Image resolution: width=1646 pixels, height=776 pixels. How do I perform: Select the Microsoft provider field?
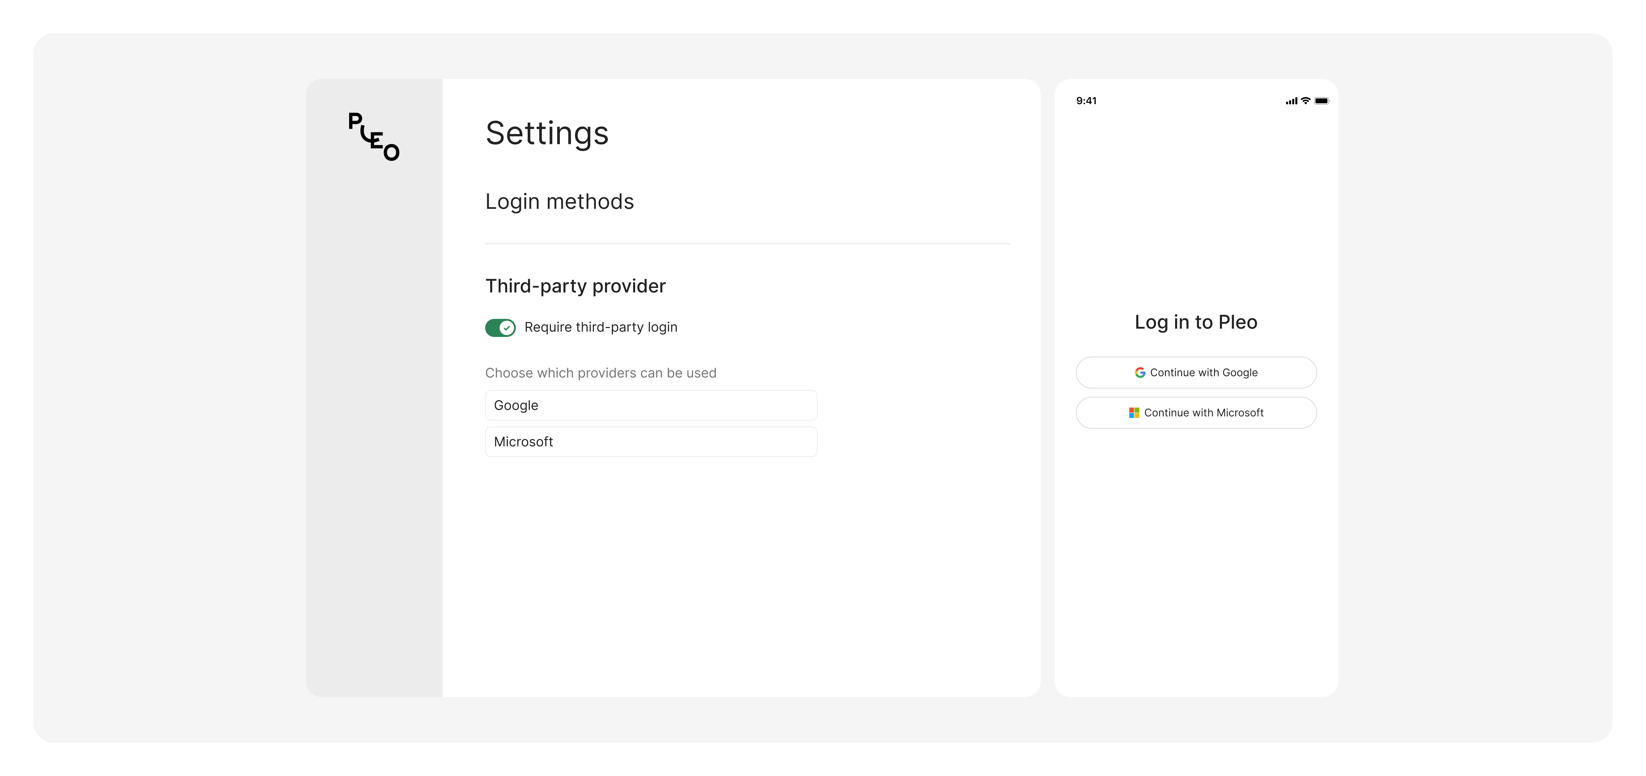[650, 442]
